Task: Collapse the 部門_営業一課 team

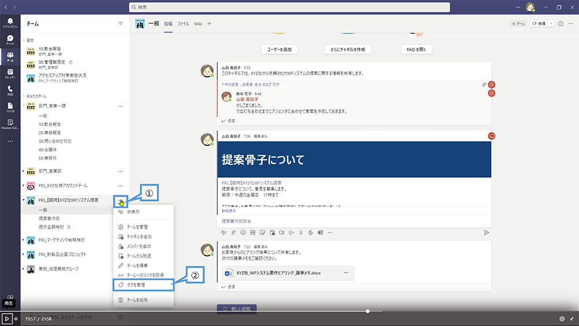Action: click(x=24, y=106)
